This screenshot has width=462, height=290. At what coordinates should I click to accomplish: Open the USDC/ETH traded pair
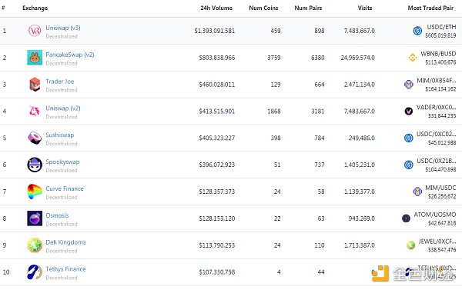click(x=441, y=27)
